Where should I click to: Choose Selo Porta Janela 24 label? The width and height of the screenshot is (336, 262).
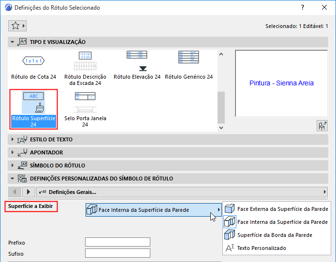pos(85,110)
